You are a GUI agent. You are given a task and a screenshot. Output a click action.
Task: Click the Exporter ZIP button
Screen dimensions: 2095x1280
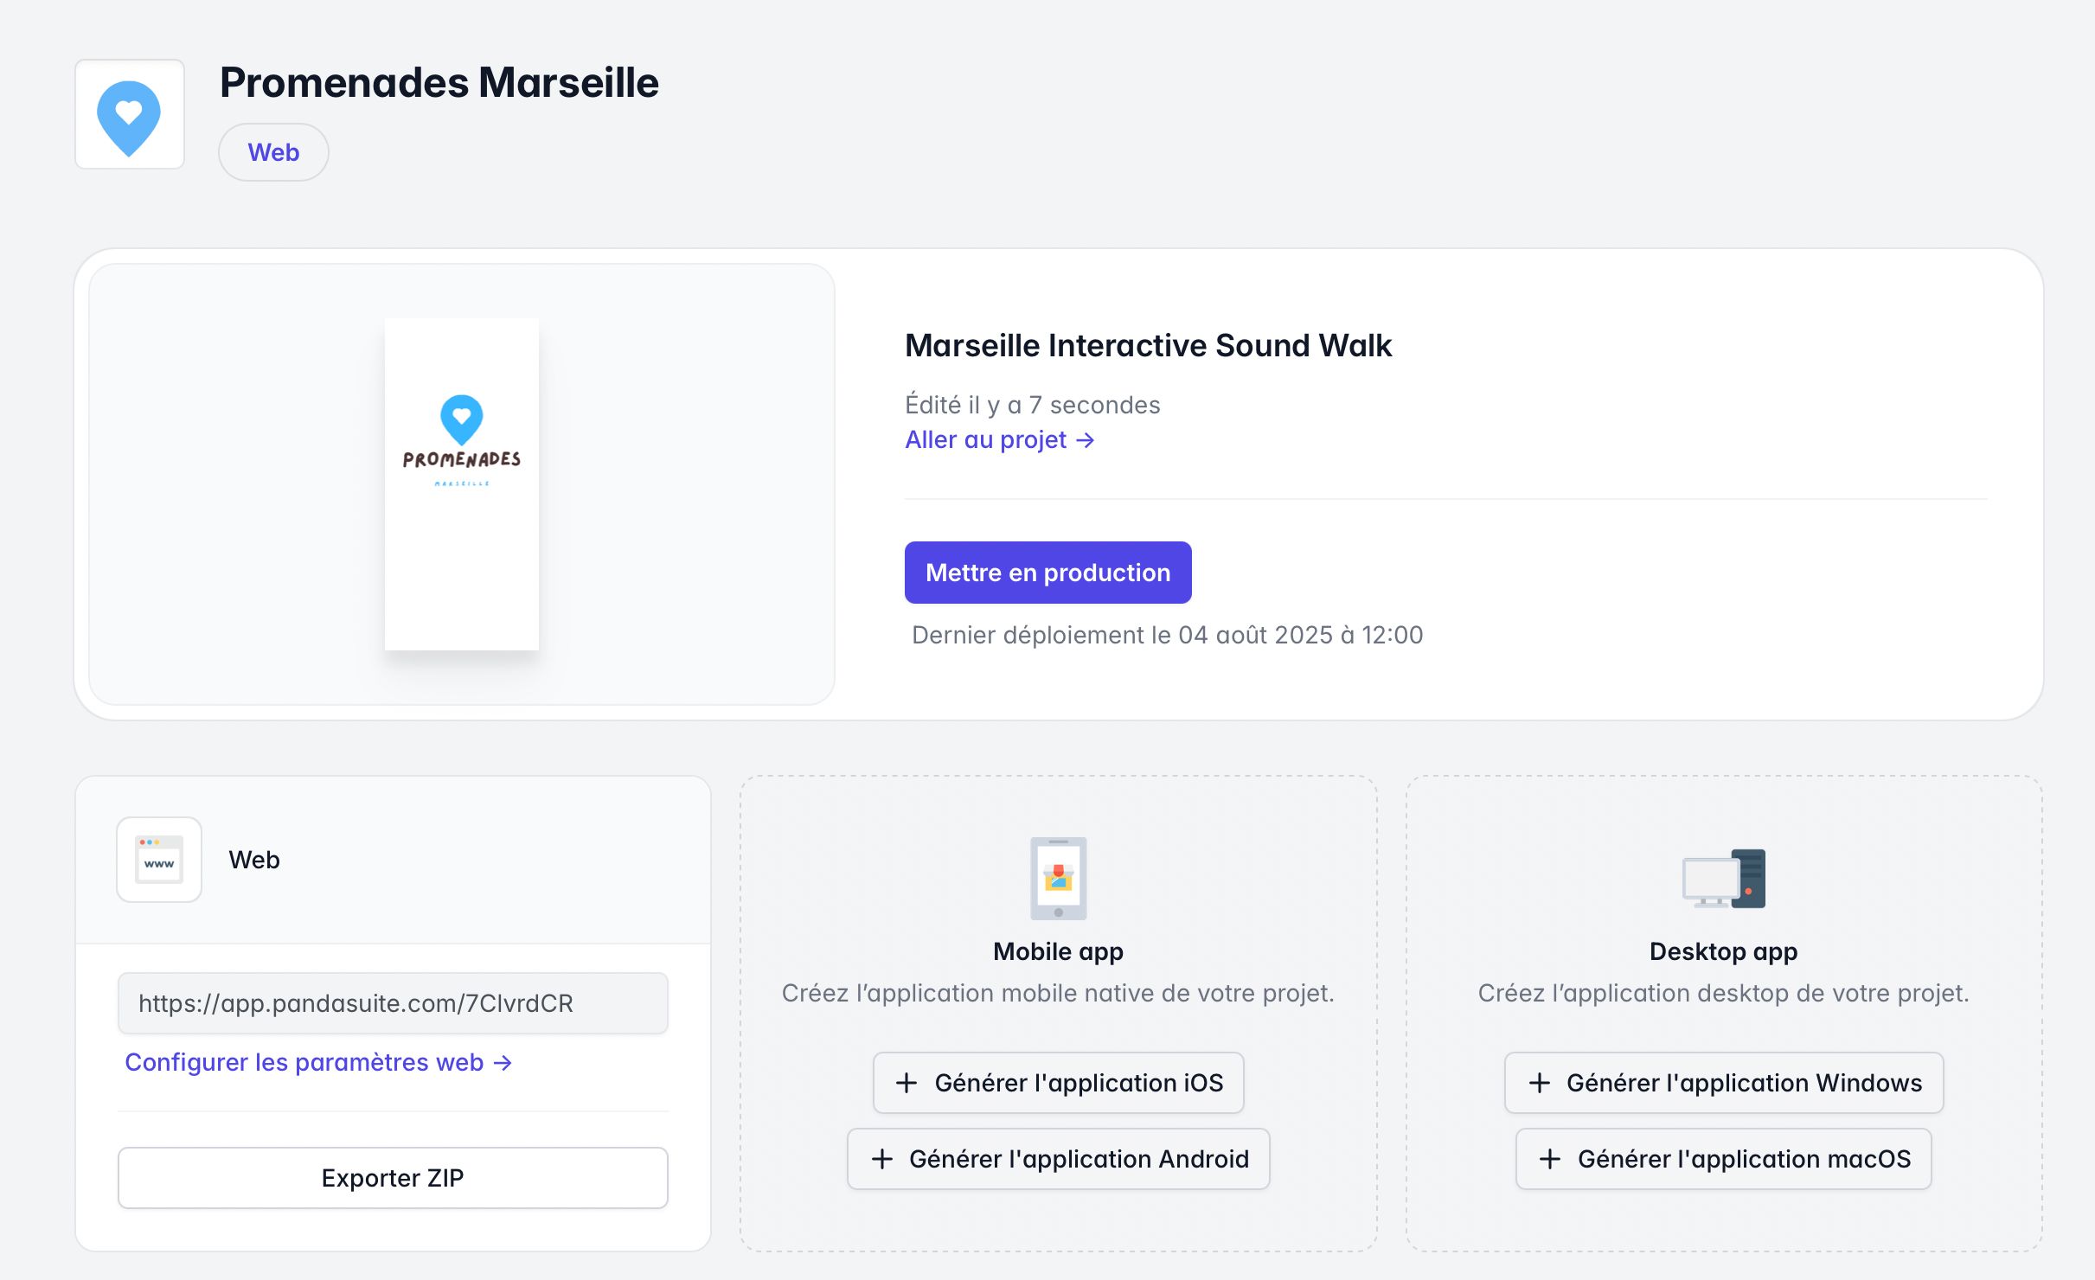coord(393,1178)
